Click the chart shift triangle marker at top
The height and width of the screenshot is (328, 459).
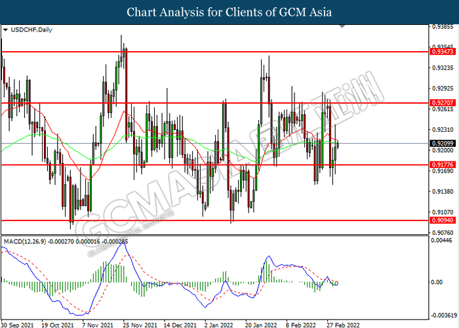(x=342, y=26)
